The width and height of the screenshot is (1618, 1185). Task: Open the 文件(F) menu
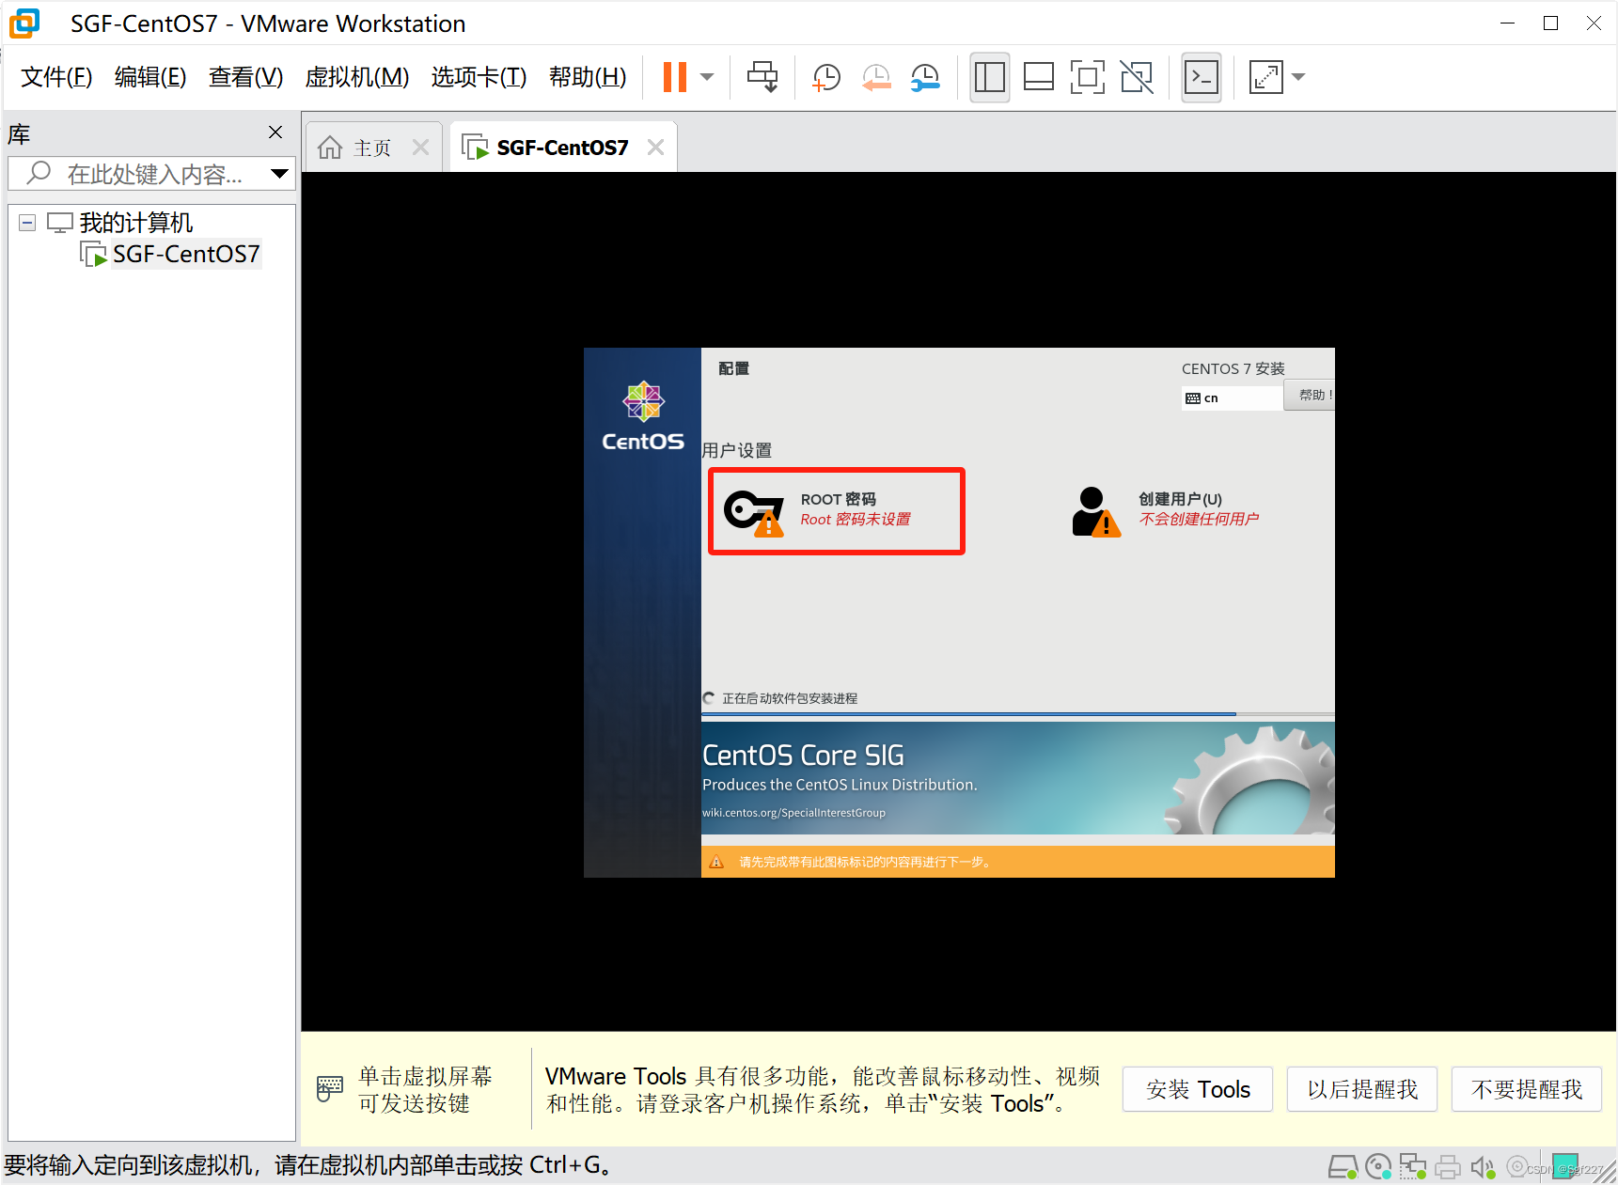click(56, 77)
